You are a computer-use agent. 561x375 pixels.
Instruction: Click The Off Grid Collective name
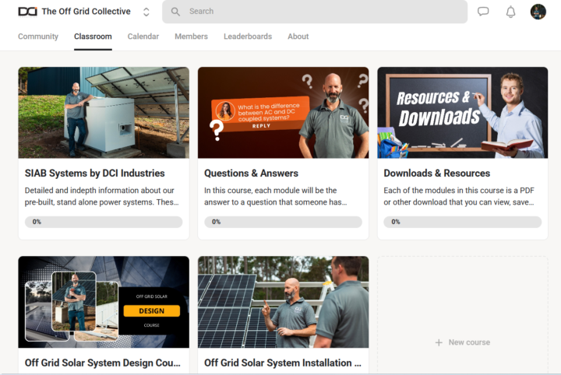click(86, 12)
